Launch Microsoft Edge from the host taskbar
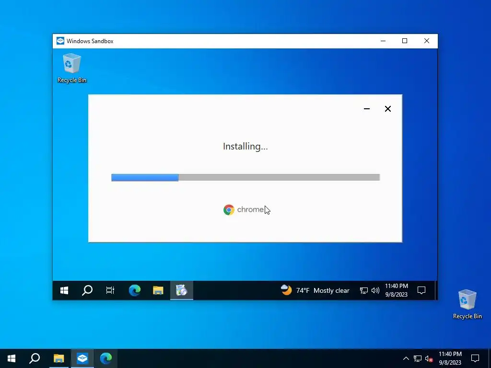The image size is (491, 368). [x=106, y=358]
